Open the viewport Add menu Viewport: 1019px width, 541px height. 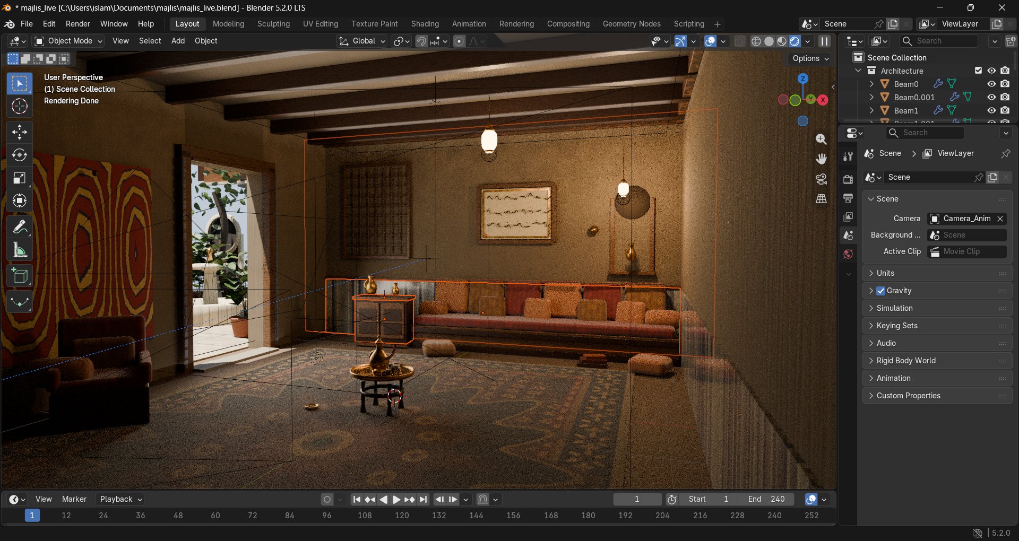[178, 41]
